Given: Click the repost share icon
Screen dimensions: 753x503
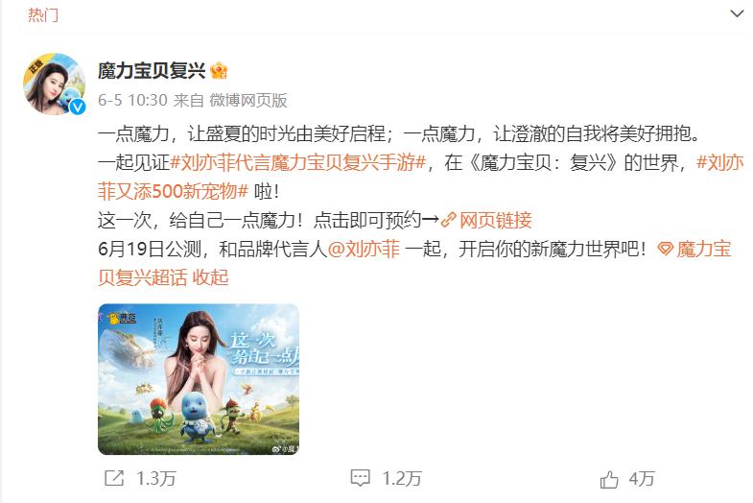Looking at the screenshot, I should point(114,478).
